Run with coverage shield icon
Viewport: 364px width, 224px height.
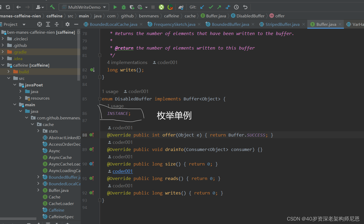point(132,7)
